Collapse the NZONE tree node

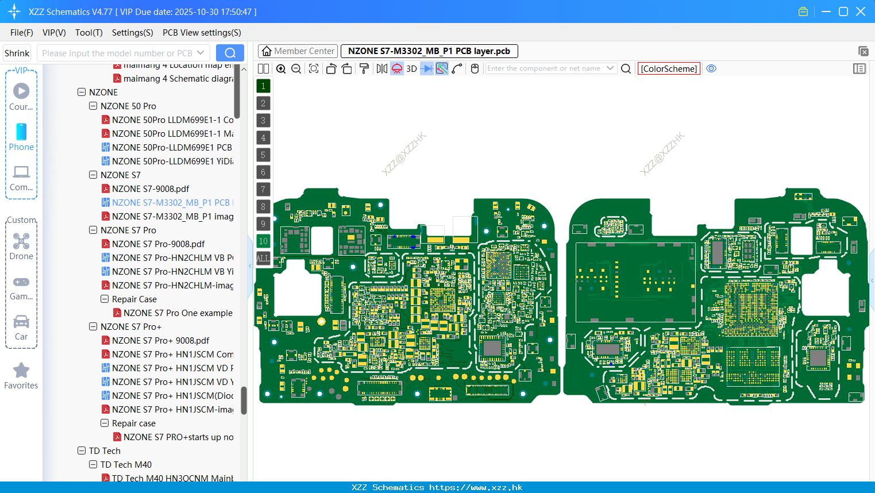click(x=82, y=92)
